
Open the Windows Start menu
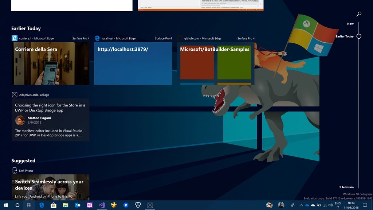tap(6, 205)
